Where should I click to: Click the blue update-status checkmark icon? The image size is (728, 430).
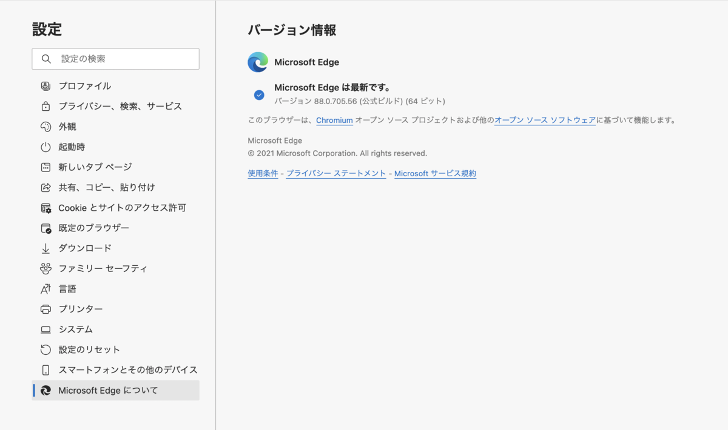tap(259, 94)
